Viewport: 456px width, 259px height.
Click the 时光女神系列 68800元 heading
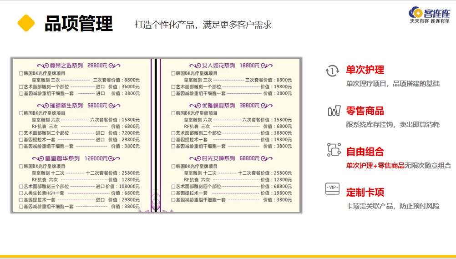coord(231,158)
